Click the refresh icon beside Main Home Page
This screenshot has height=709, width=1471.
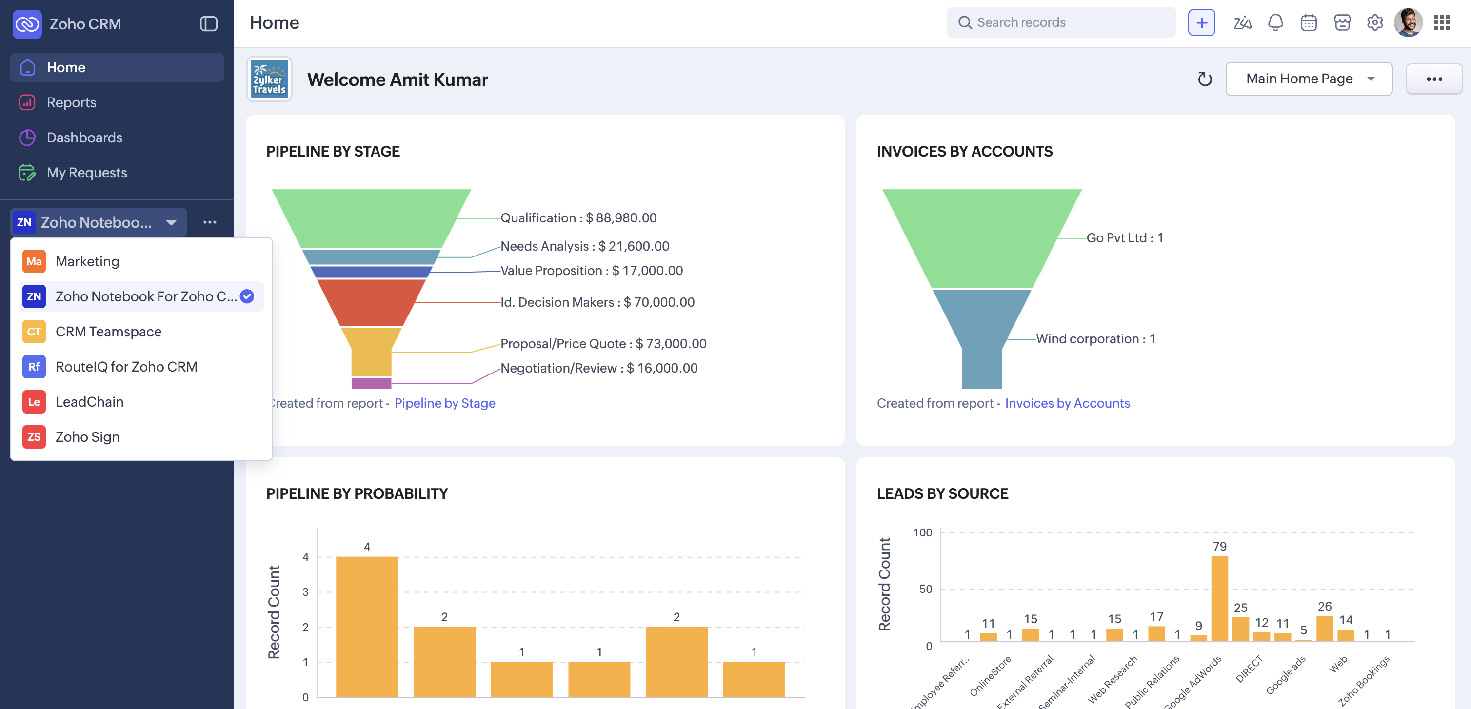point(1204,79)
